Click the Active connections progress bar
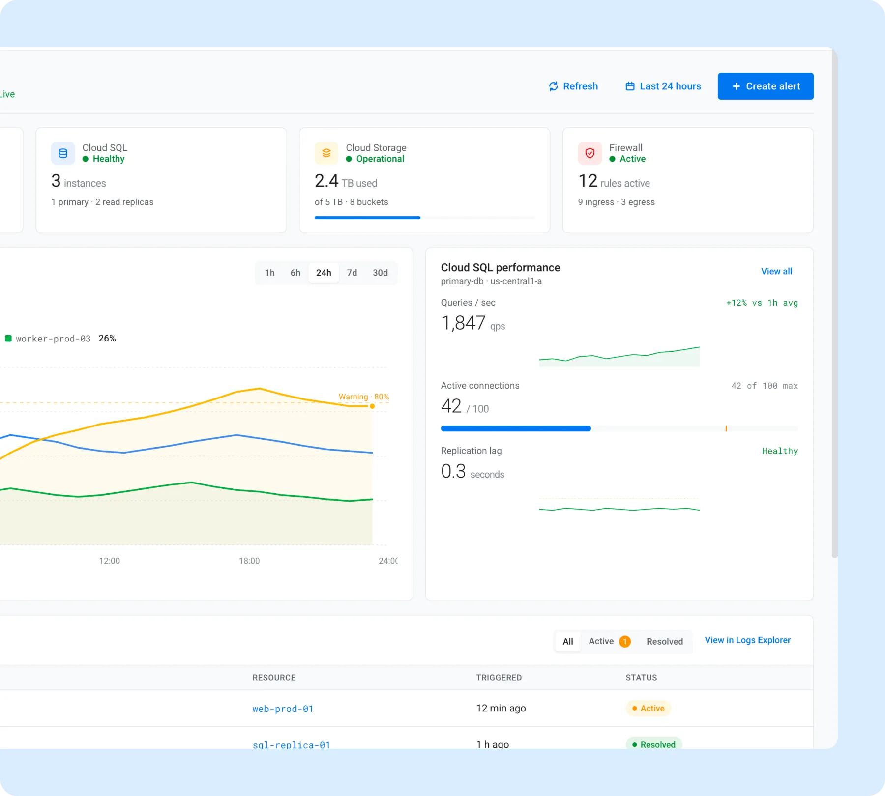 pyautogui.click(x=619, y=428)
